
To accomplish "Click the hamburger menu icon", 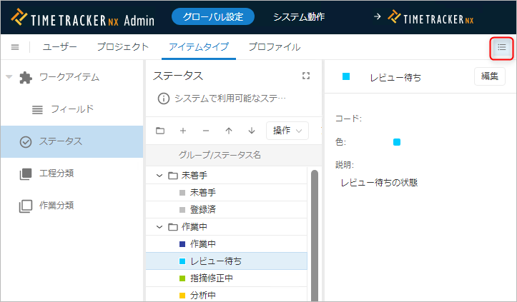I will tap(15, 47).
